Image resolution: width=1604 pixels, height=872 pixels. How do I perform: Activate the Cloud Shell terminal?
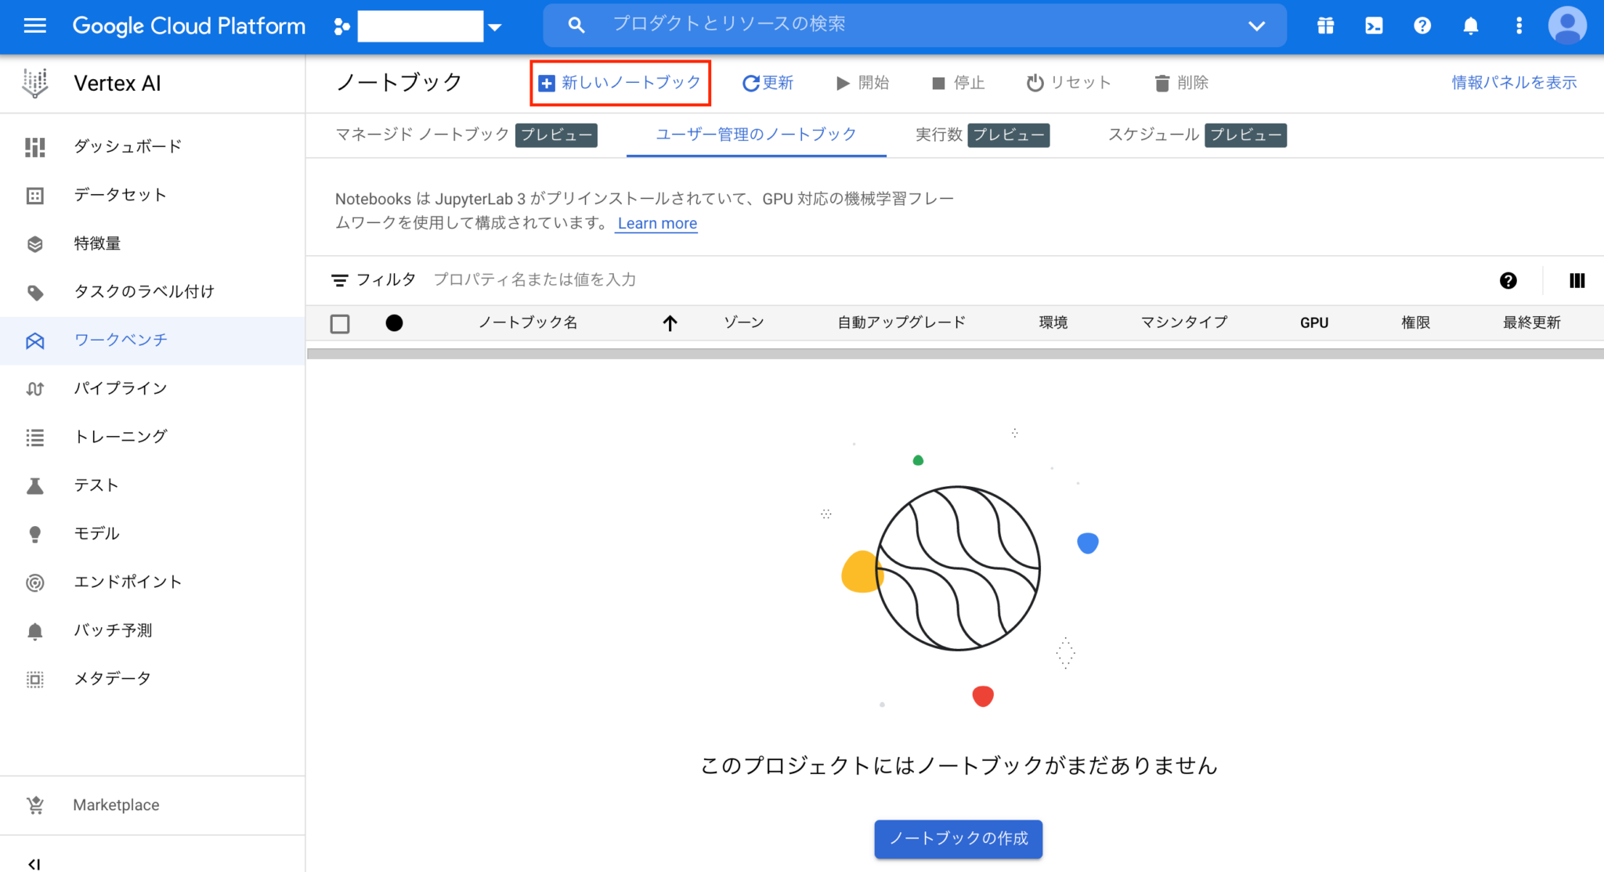click(x=1373, y=25)
